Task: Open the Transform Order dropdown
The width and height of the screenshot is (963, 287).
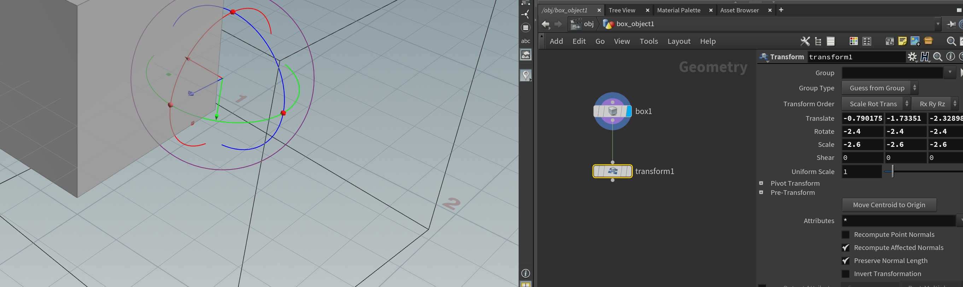Action: coord(876,104)
